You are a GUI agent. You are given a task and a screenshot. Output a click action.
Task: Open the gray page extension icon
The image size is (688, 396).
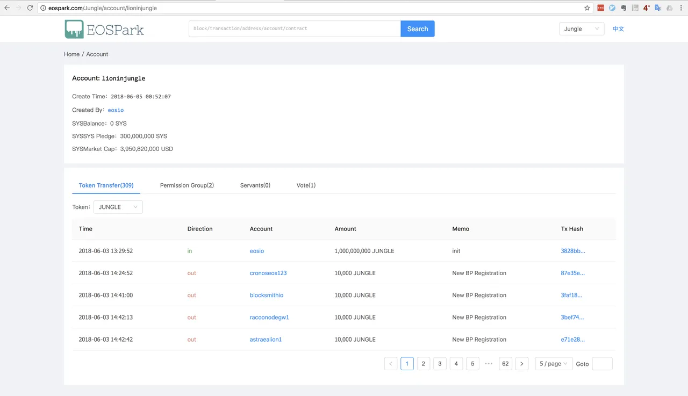click(x=635, y=8)
